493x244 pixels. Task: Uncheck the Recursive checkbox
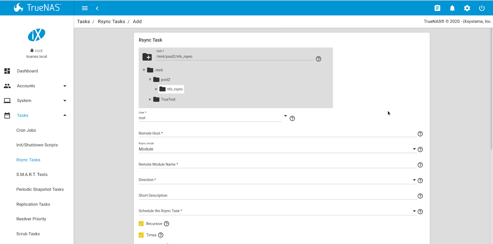tap(141, 224)
